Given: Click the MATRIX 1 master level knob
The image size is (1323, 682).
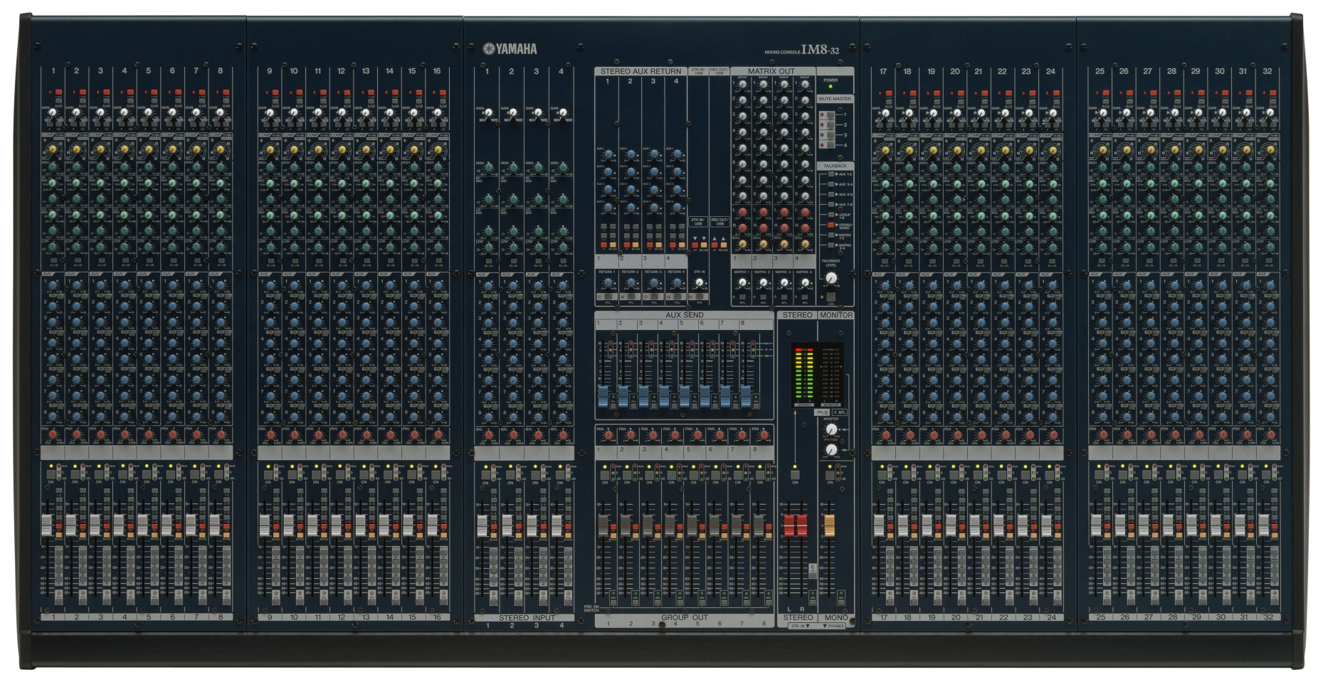Looking at the screenshot, I should [x=742, y=283].
